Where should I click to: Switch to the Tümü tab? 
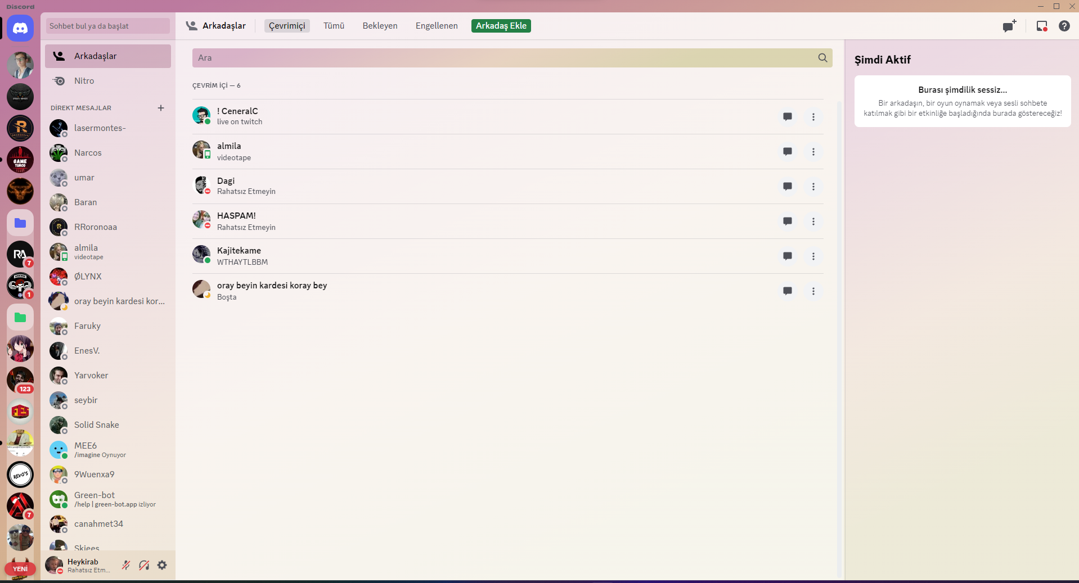(x=334, y=26)
